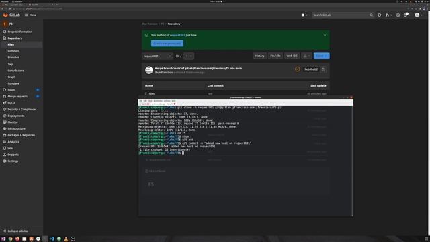This screenshot has width=430, height=242.
Task: Click the Snippets scissors icon
Action: click(x=5, y=155)
